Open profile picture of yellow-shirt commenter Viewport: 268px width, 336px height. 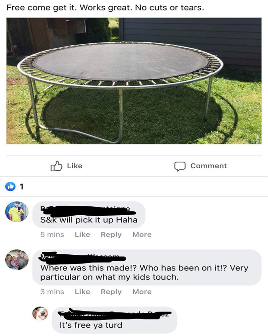pos(17,211)
